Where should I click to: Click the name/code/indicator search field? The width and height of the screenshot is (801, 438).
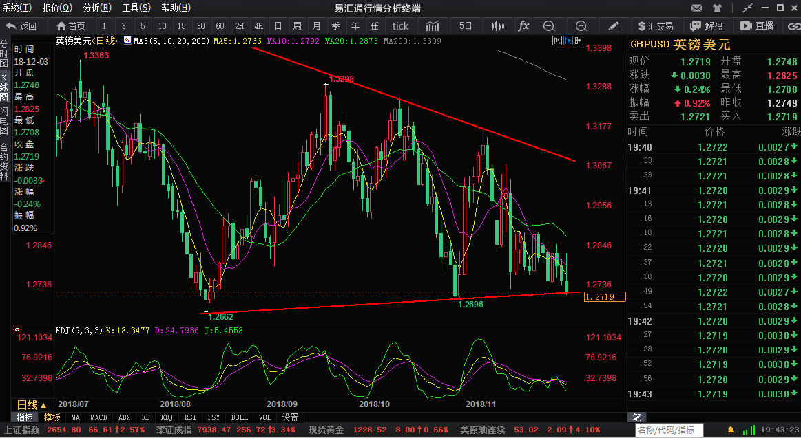click(669, 430)
